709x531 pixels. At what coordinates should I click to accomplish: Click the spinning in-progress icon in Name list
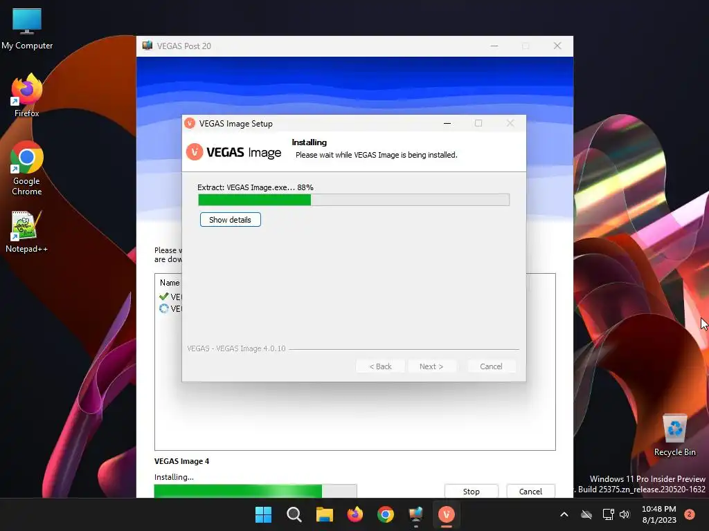click(x=163, y=308)
